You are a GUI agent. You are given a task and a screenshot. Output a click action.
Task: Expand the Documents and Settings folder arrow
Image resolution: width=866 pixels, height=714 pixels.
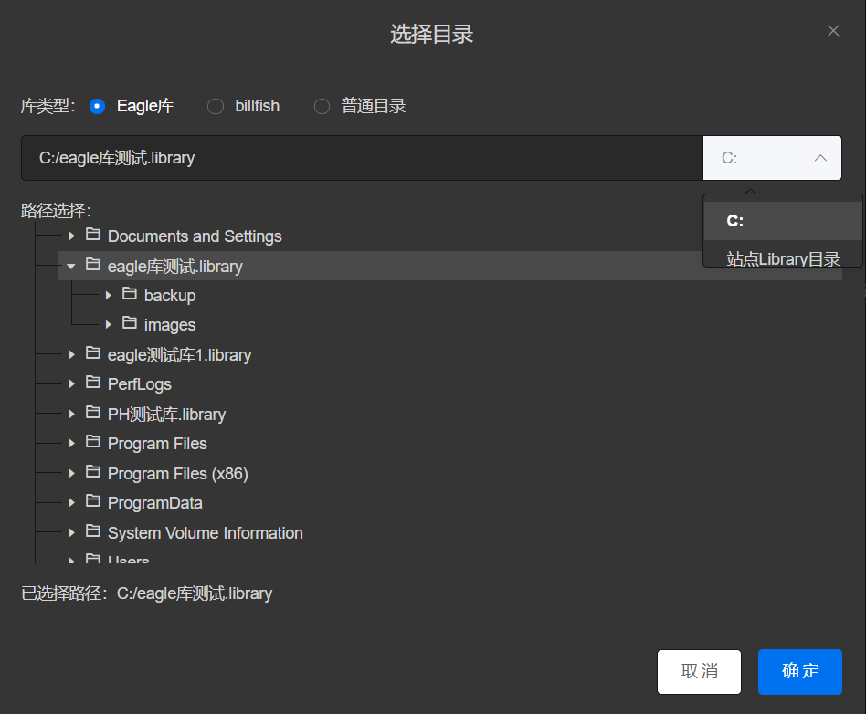(x=72, y=236)
